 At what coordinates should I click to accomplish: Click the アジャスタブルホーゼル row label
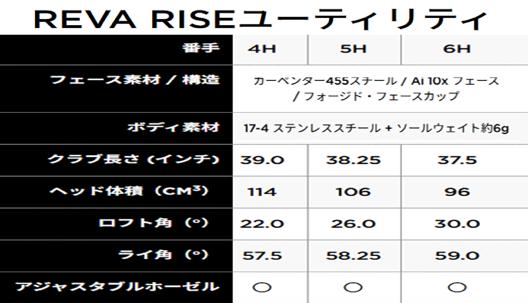(x=117, y=287)
